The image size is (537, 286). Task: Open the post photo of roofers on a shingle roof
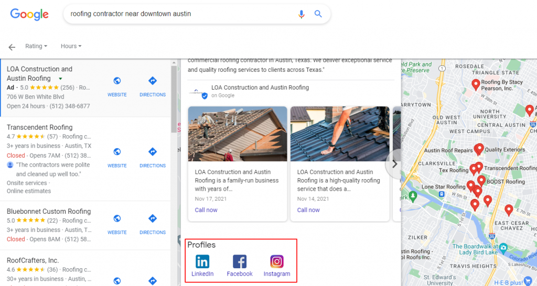pos(238,134)
